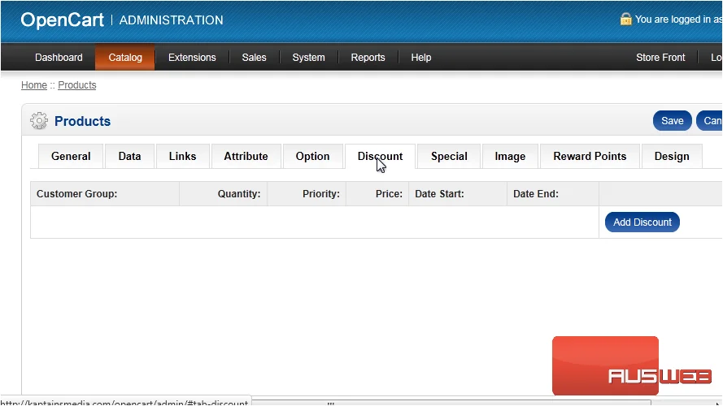Click the Products page heading

[82, 121]
